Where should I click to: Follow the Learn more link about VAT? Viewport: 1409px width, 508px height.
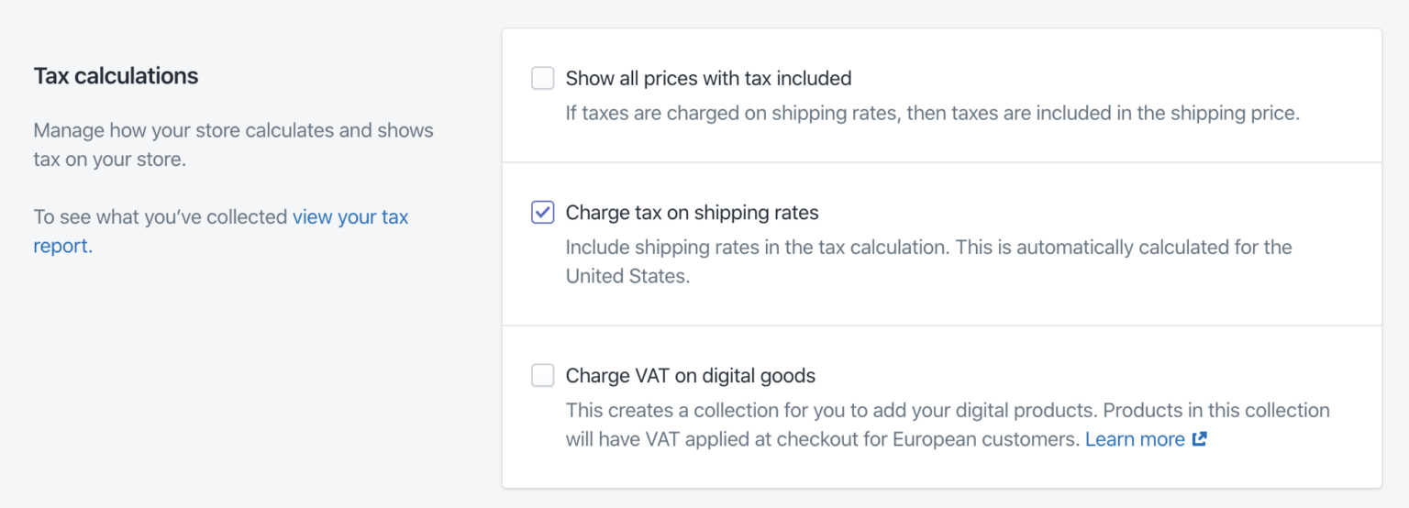coord(1135,439)
